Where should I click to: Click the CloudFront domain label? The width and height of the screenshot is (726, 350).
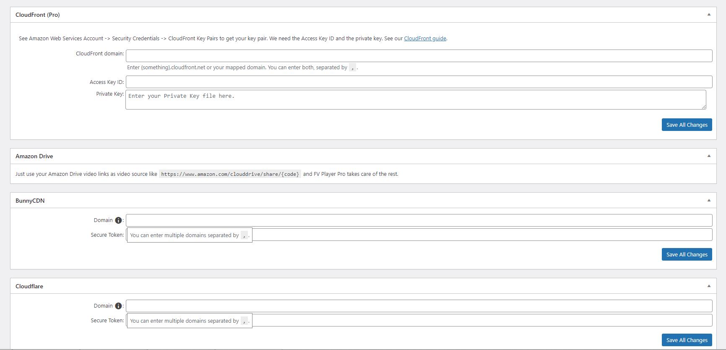pos(100,53)
